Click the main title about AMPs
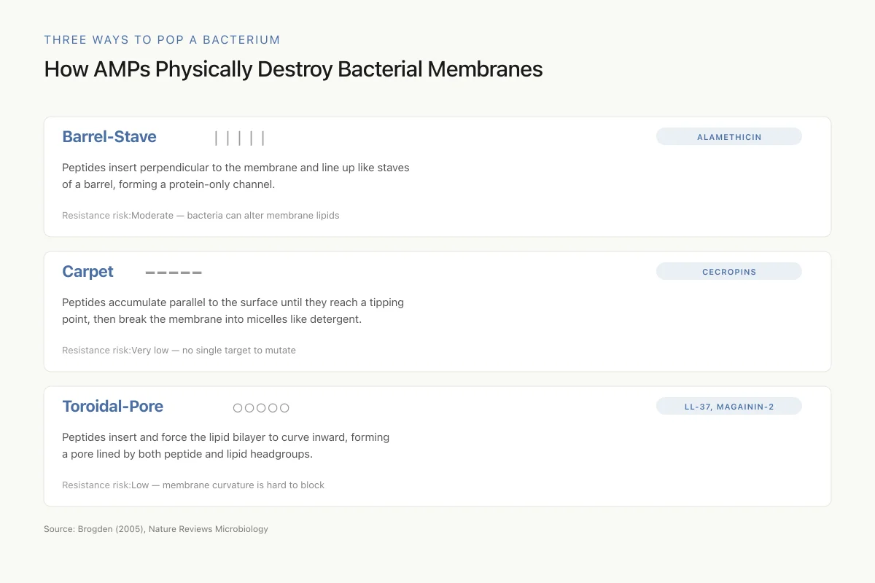The height and width of the screenshot is (583, 875). (x=293, y=69)
